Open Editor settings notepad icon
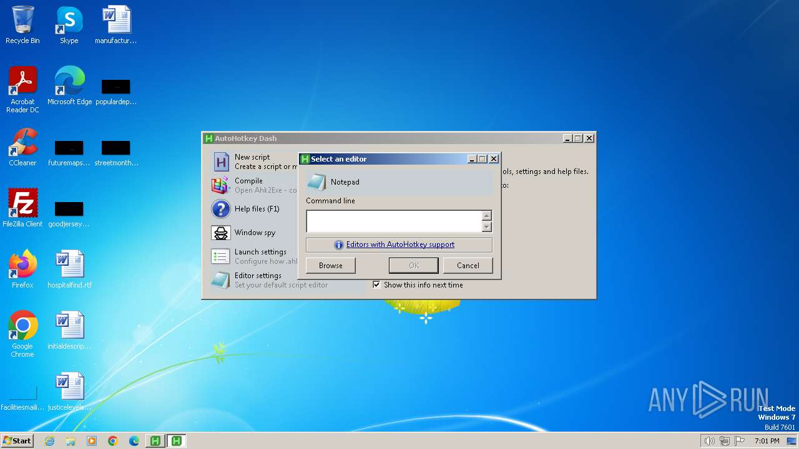 point(221,280)
